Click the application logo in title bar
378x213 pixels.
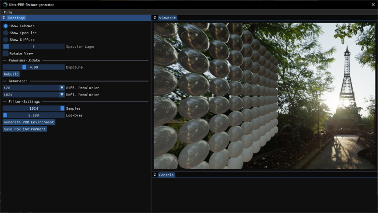point(4,5)
